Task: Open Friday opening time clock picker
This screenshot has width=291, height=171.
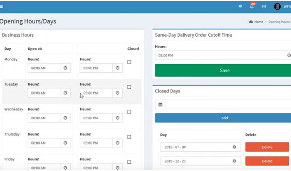Action: (x=65, y=168)
